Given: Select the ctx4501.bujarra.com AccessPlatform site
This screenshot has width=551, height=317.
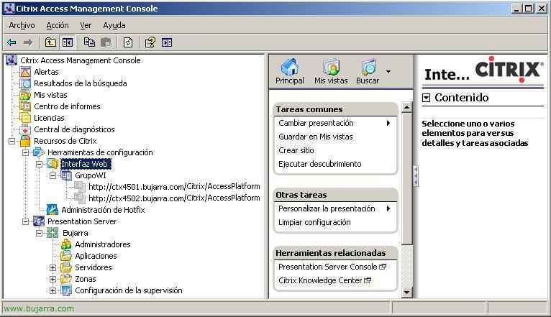Looking at the screenshot, I should (174, 187).
